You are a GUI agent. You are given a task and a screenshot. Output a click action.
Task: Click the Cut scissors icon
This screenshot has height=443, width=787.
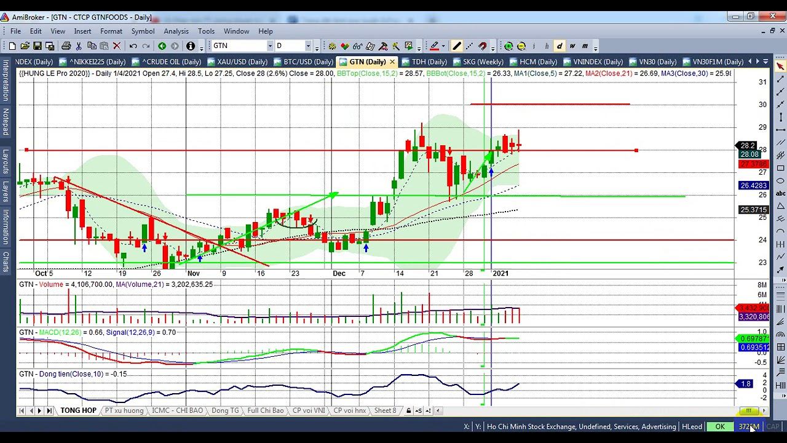click(79, 46)
